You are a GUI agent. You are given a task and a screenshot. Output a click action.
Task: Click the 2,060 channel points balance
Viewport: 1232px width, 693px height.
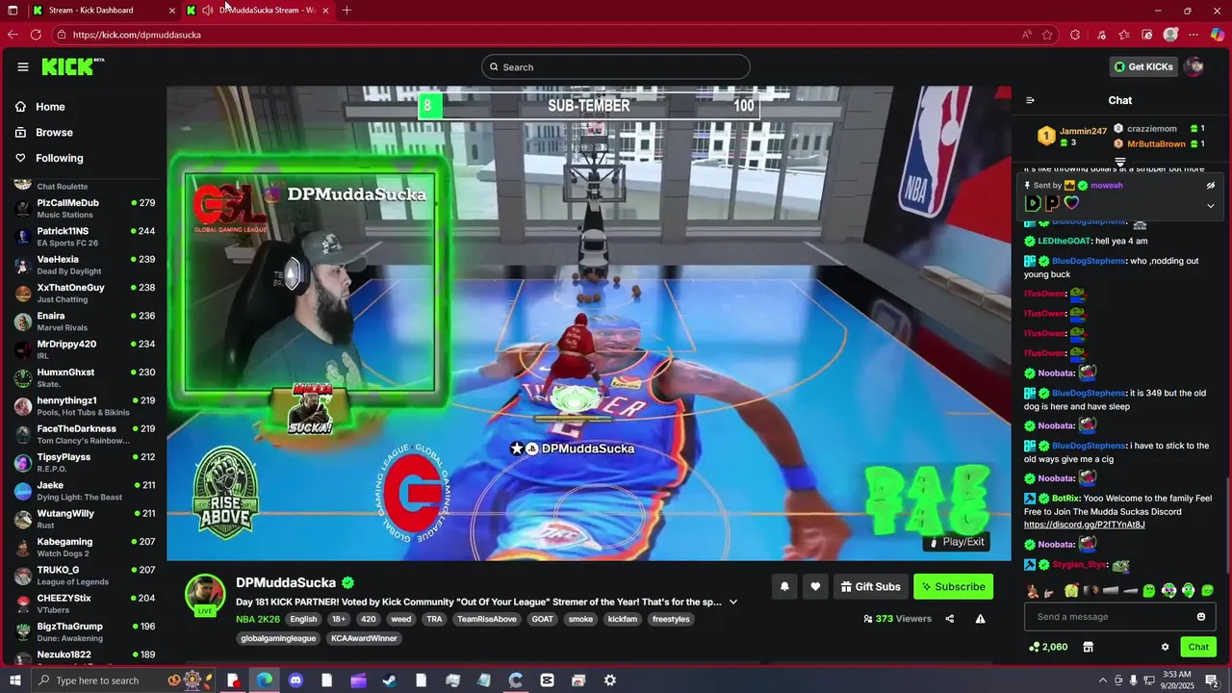(1048, 647)
